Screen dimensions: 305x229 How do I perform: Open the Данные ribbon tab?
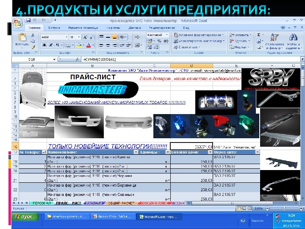135,28
